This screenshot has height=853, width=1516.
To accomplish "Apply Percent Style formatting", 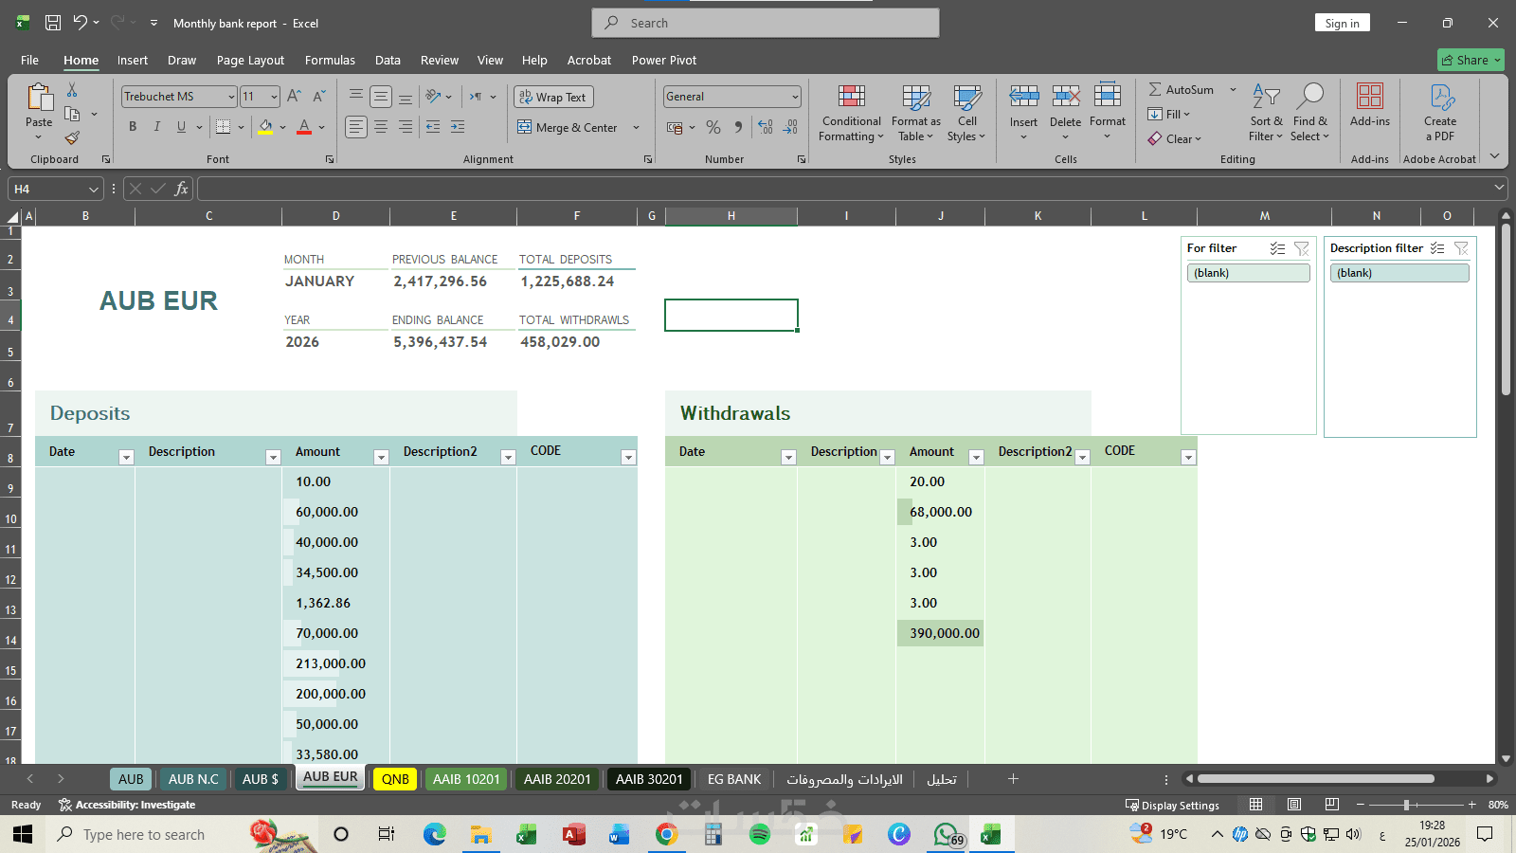I will pos(713,127).
